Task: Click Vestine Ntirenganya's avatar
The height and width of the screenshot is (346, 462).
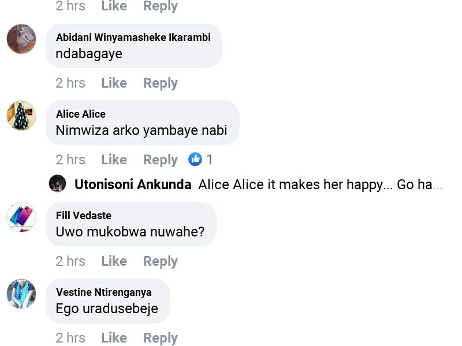Action: point(21,294)
